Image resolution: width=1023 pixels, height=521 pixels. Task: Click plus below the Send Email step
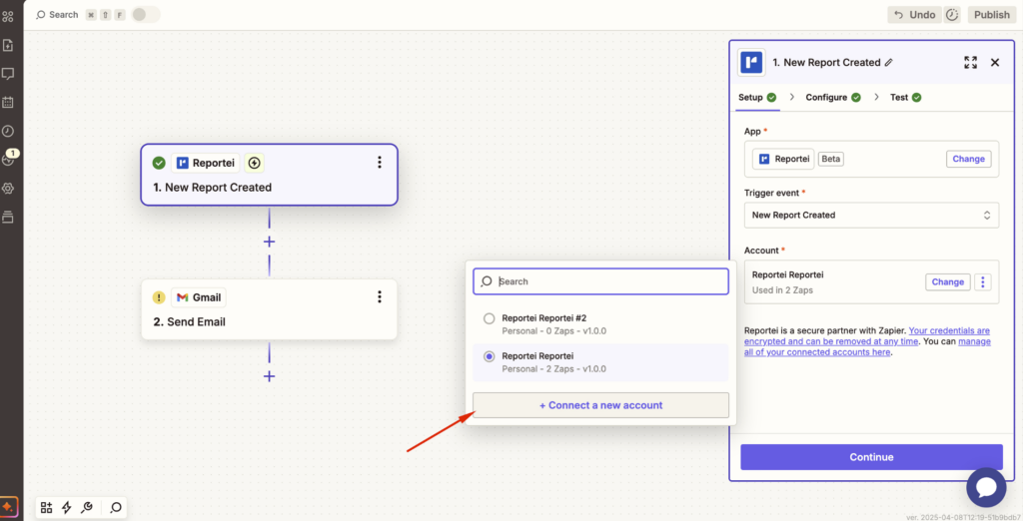click(x=269, y=376)
